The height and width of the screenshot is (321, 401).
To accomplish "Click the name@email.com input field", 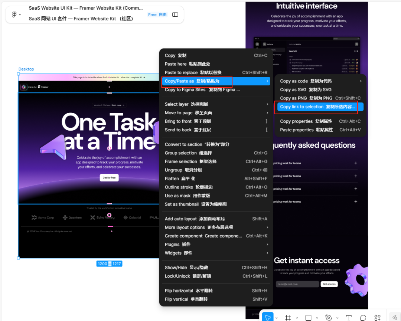I will click(297, 284).
